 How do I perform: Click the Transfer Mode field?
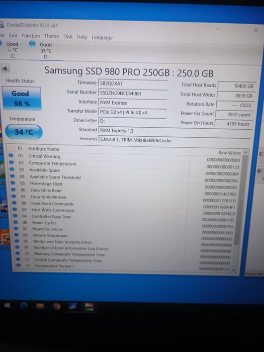(132, 112)
